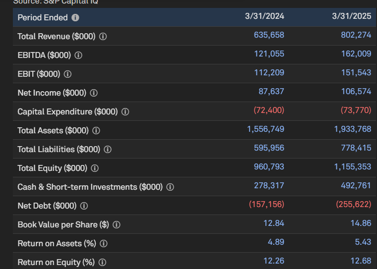Select Net Income value 106,574
Viewport: 377px width, 269px height.
356,92
